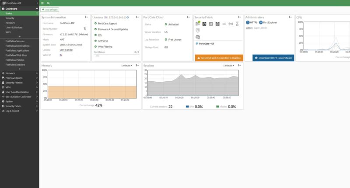Click the WAN IP flag icon

coord(61,55)
